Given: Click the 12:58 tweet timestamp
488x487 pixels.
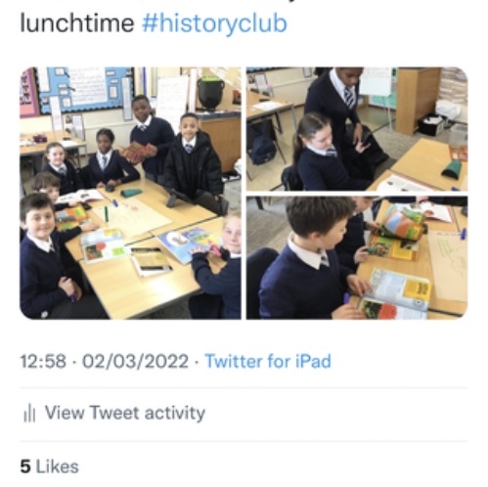Looking at the screenshot, I should (x=43, y=362).
